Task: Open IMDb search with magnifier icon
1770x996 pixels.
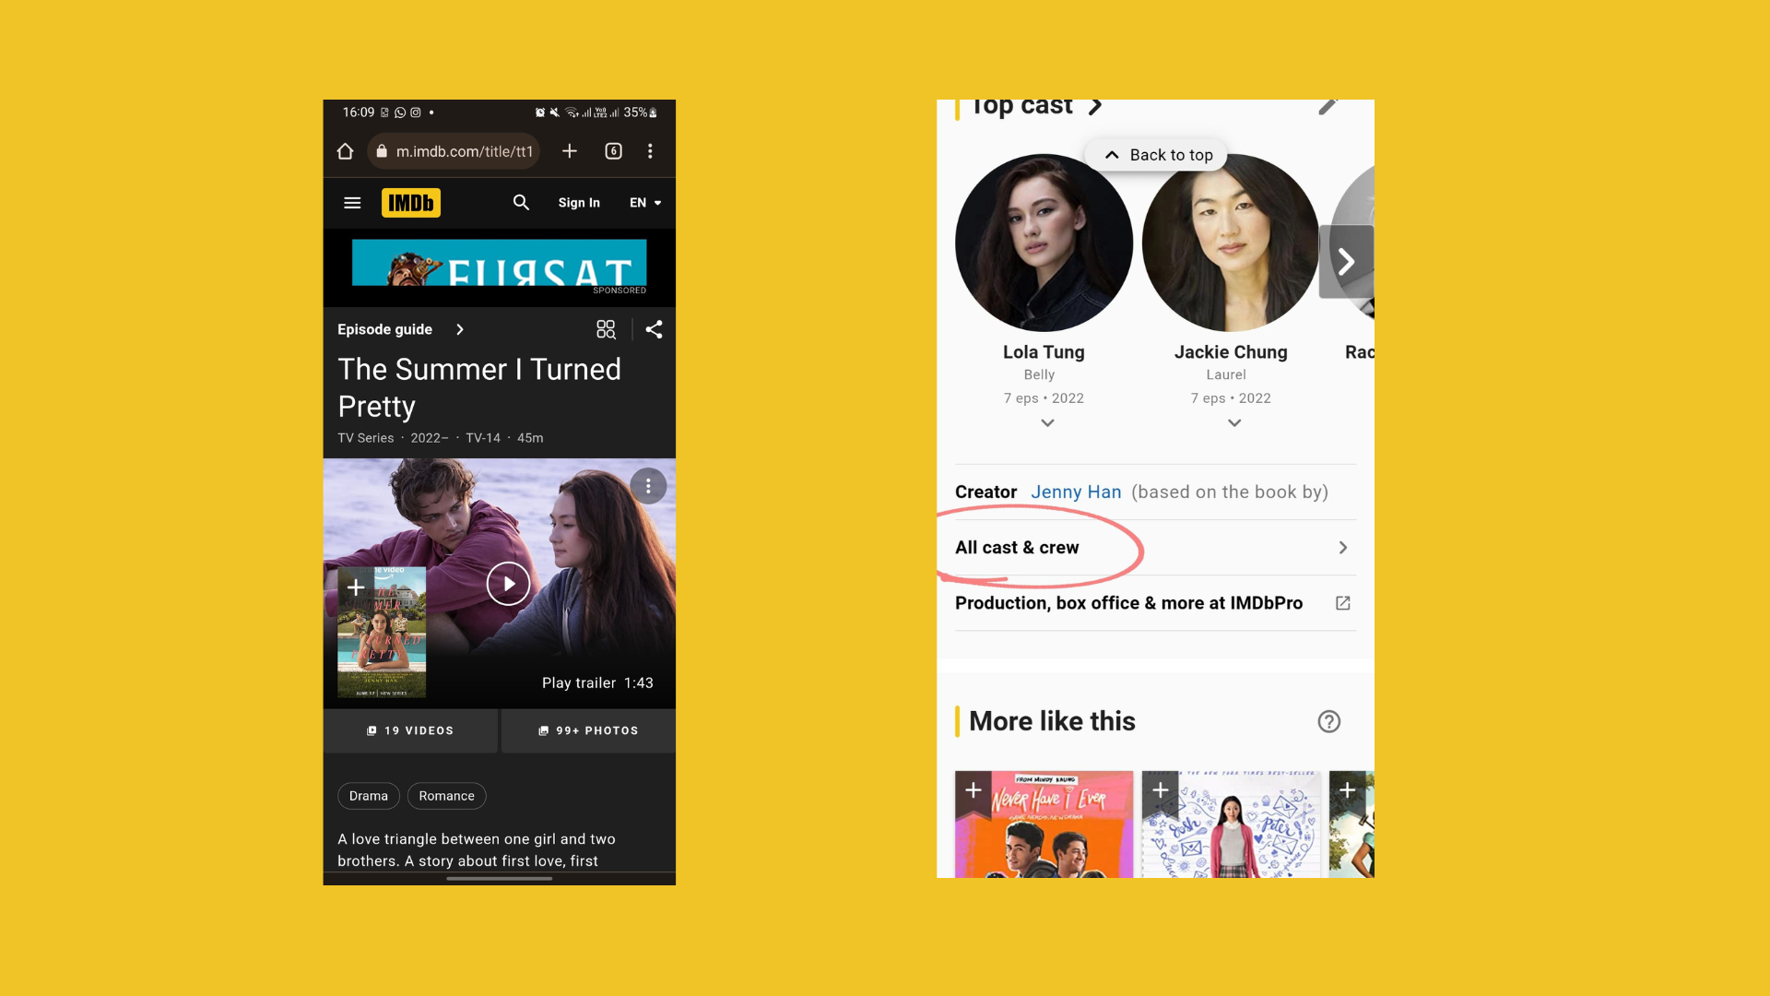Action: [x=521, y=202]
